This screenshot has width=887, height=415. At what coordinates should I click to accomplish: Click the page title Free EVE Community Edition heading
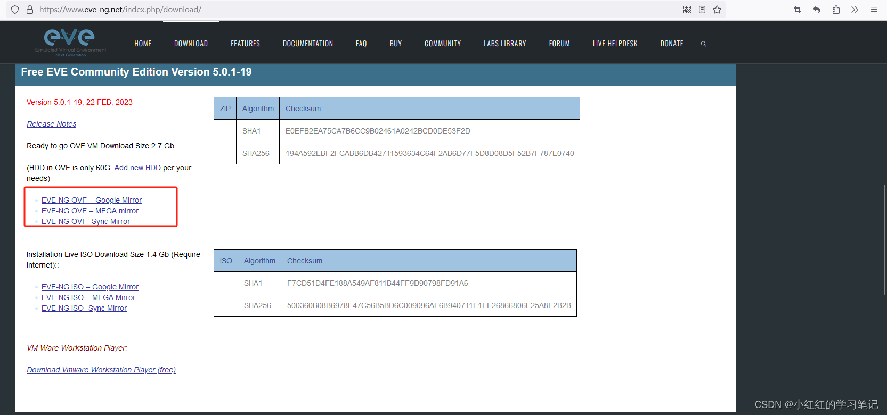136,72
